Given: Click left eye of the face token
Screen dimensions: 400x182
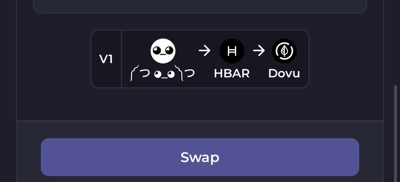Looking at the screenshot, I should point(157,50).
